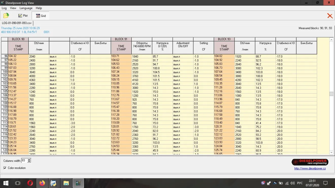Open the Python app in taskbar

coord(54,183)
